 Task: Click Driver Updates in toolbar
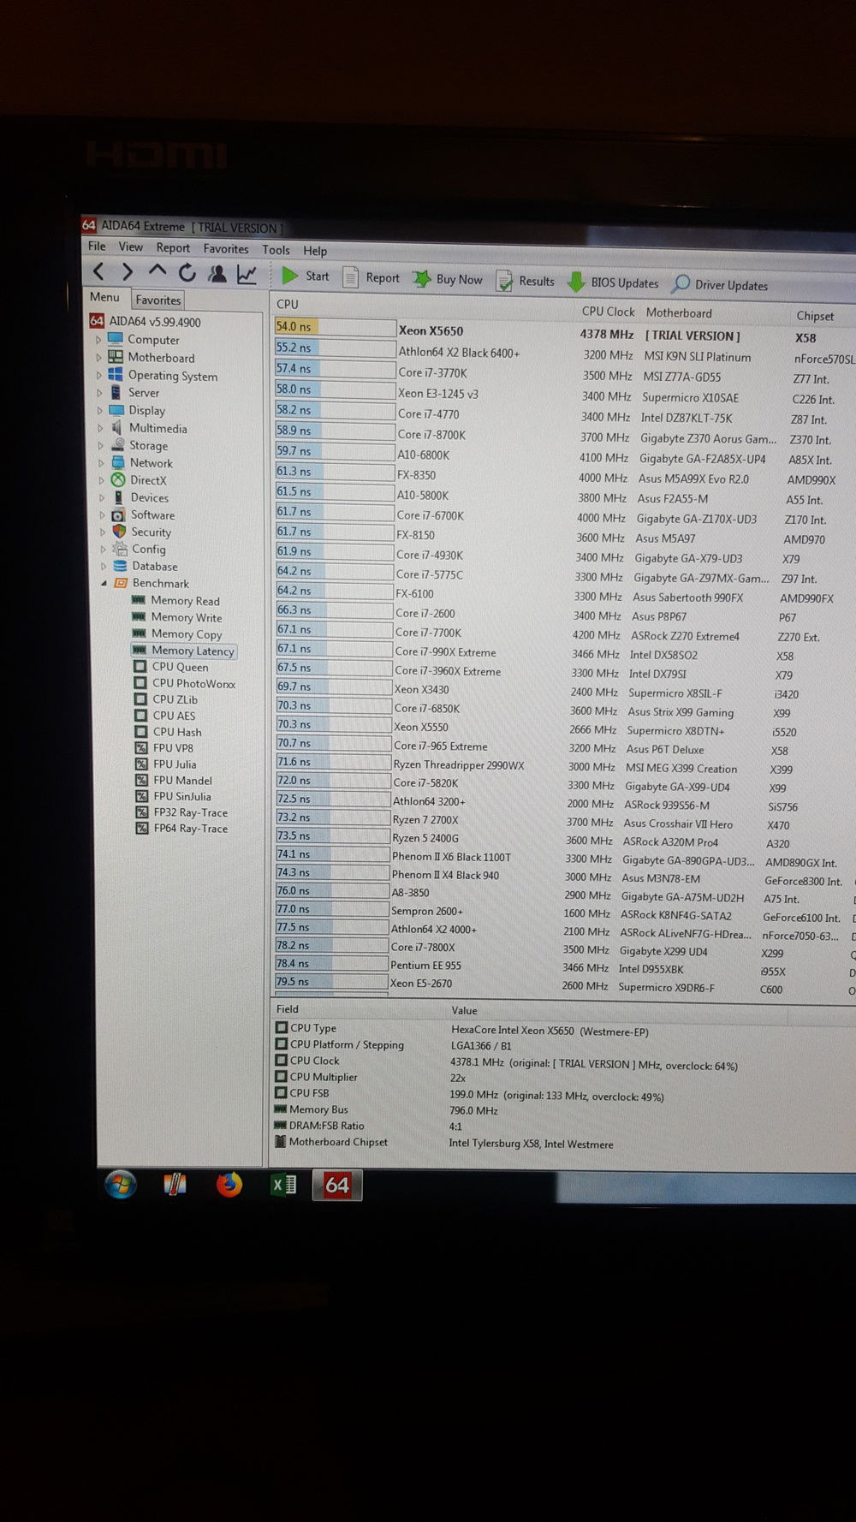720,285
